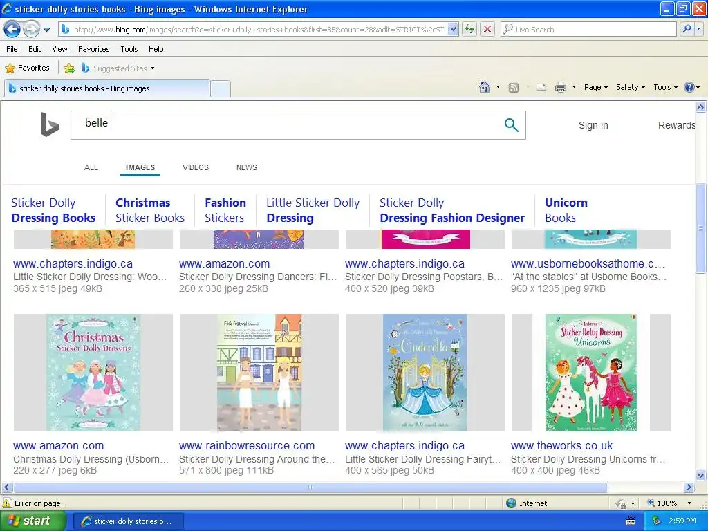Open the Edit menu

click(35, 49)
